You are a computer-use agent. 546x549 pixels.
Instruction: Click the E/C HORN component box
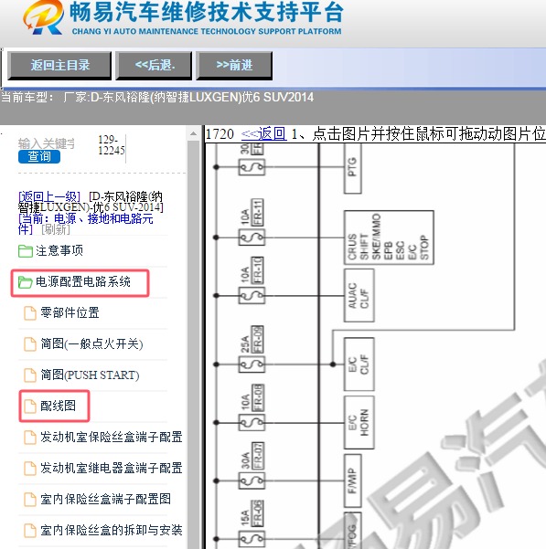(359, 422)
